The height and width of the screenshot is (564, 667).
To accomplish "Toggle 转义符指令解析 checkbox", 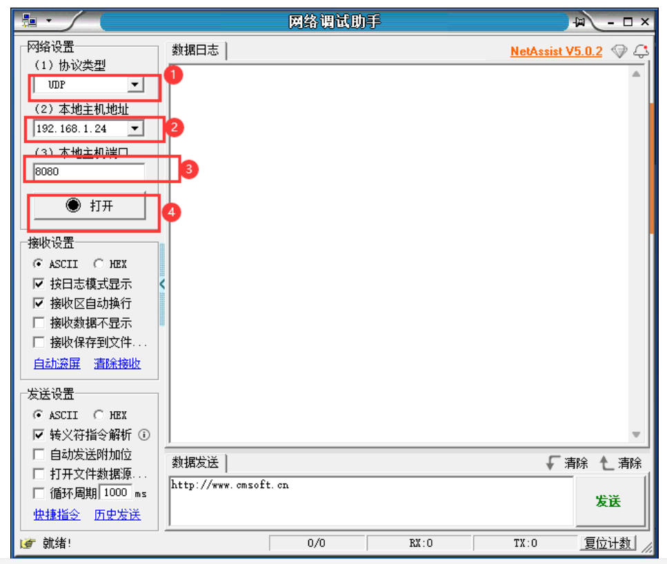I will [x=39, y=435].
